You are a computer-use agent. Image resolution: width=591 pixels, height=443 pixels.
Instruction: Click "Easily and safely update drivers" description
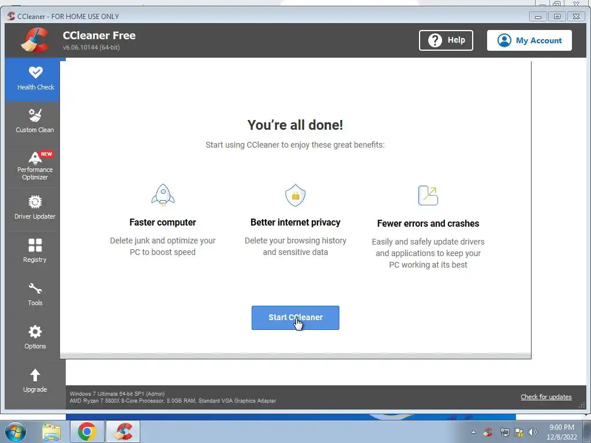point(428,253)
